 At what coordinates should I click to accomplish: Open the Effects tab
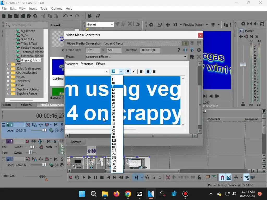(x=100, y=64)
